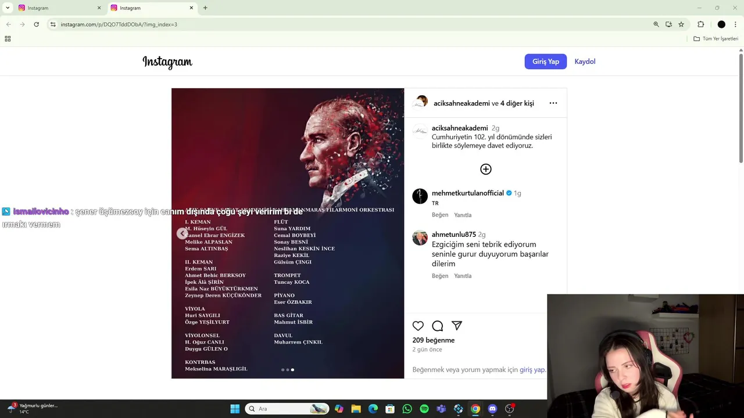Switch to the first Instagram tab
Viewport: 744px width, 418px height.
coord(58,8)
